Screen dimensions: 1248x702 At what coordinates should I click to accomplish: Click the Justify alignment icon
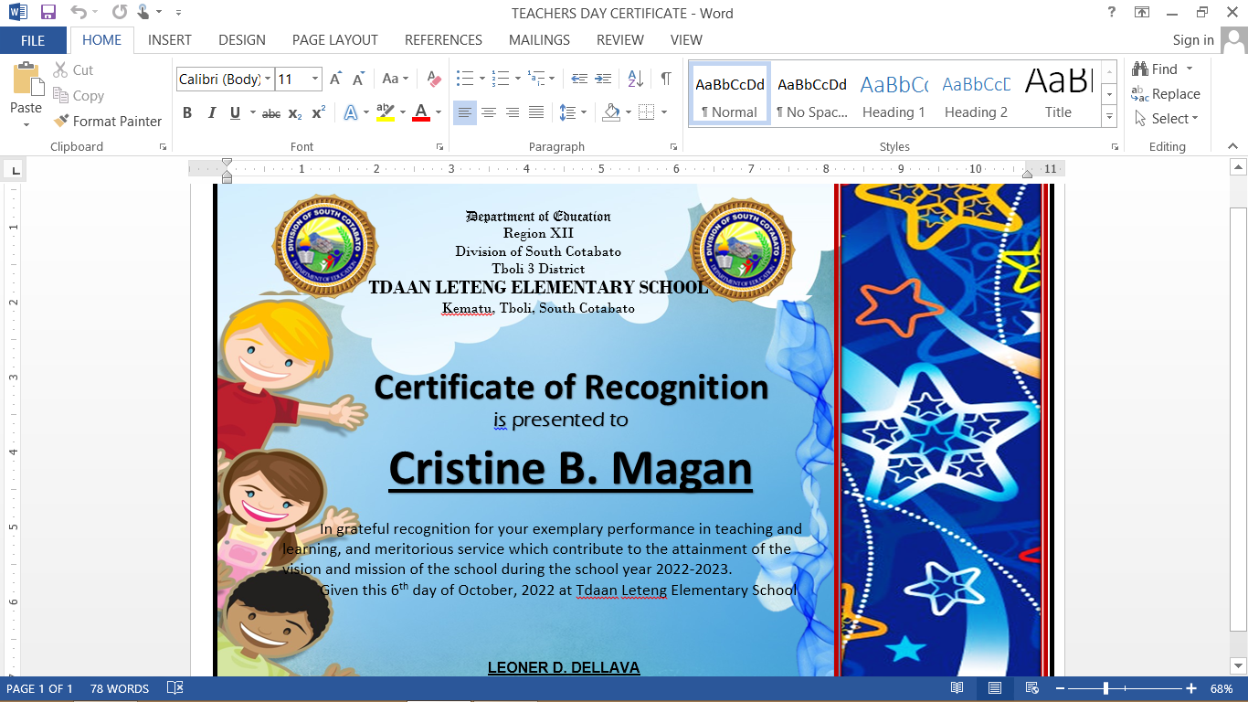[536, 112]
